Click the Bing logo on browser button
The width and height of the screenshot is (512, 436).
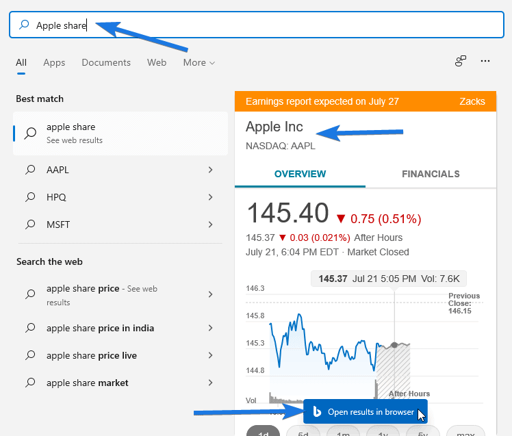coord(317,411)
